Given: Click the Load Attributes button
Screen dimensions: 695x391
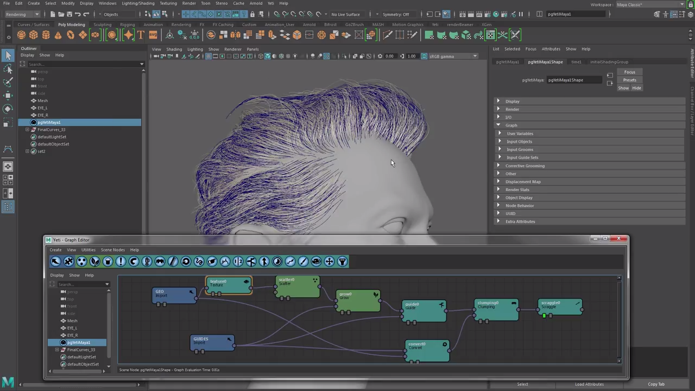Looking at the screenshot, I should [589, 384].
